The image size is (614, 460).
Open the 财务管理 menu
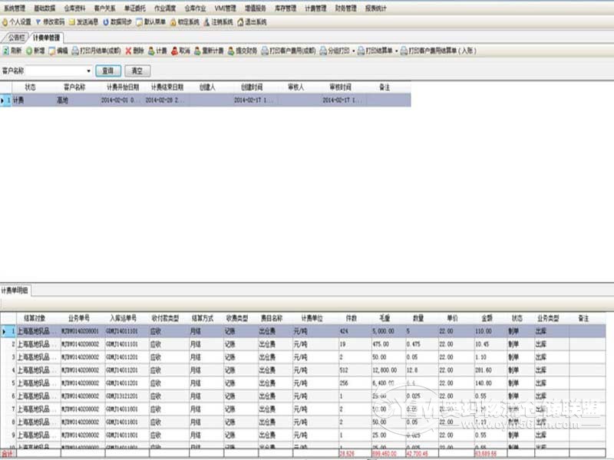click(346, 8)
